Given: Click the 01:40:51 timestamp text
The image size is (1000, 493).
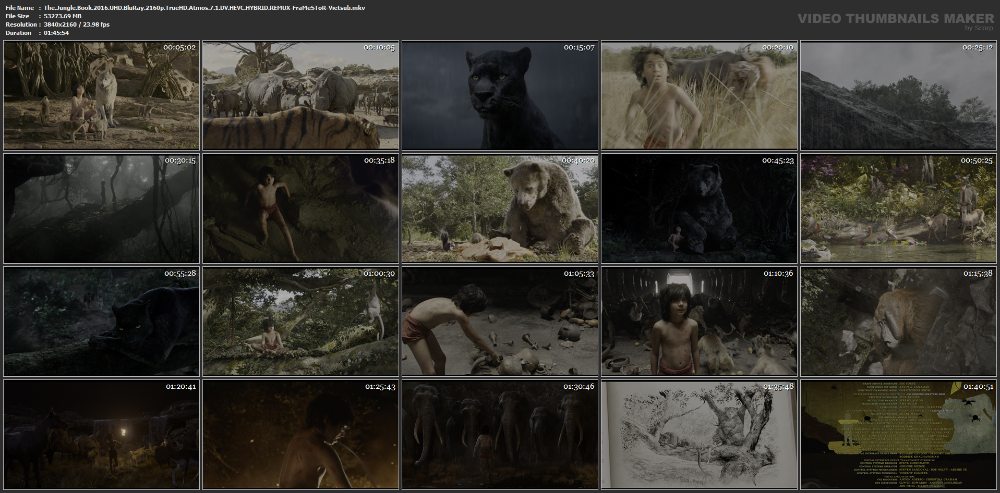Looking at the screenshot, I should click(978, 387).
